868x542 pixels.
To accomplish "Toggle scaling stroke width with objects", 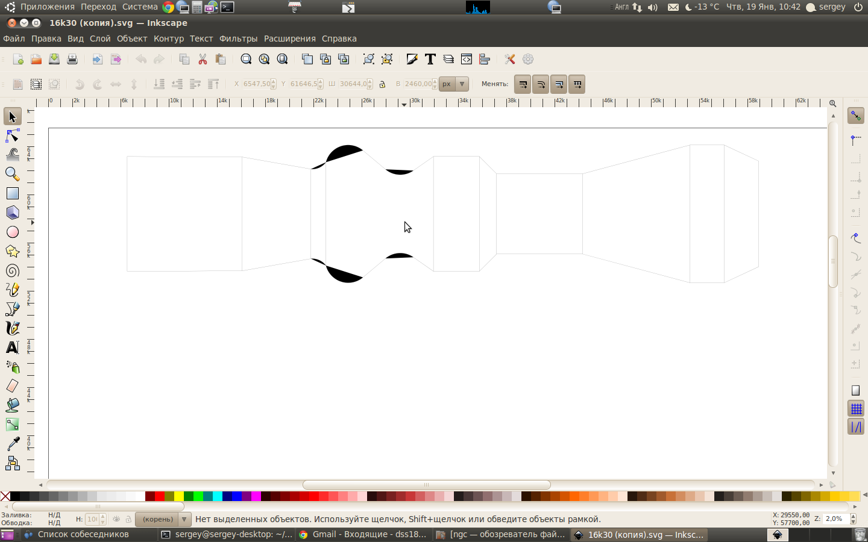I will click(523, 84).
